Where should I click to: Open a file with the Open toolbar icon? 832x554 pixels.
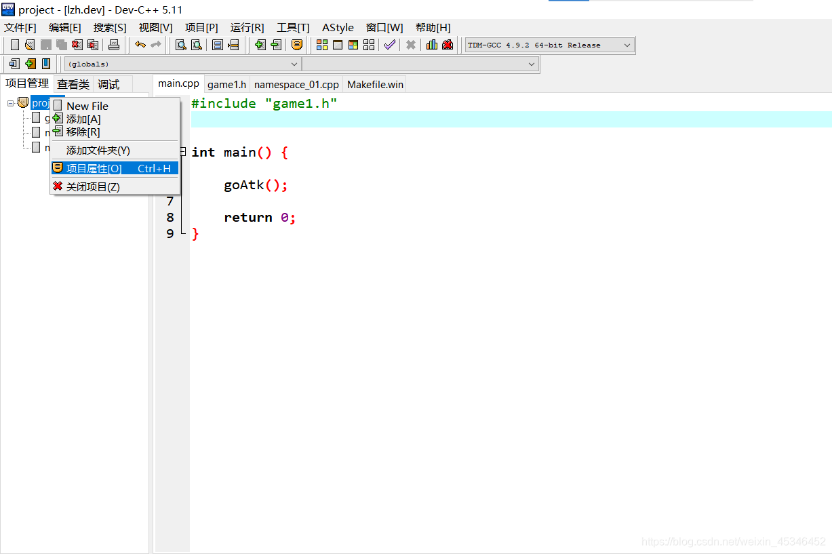coord(28,44)
